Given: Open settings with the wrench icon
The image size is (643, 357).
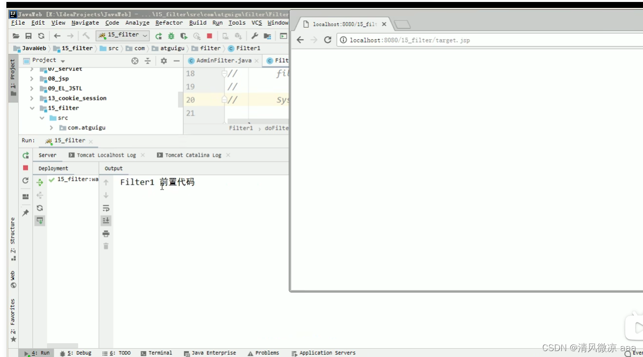Looking at the screenshot, I should pyautogui.click(x=255, y=36).
